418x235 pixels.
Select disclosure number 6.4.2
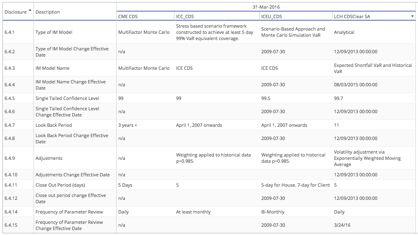[x=10, y=52]
